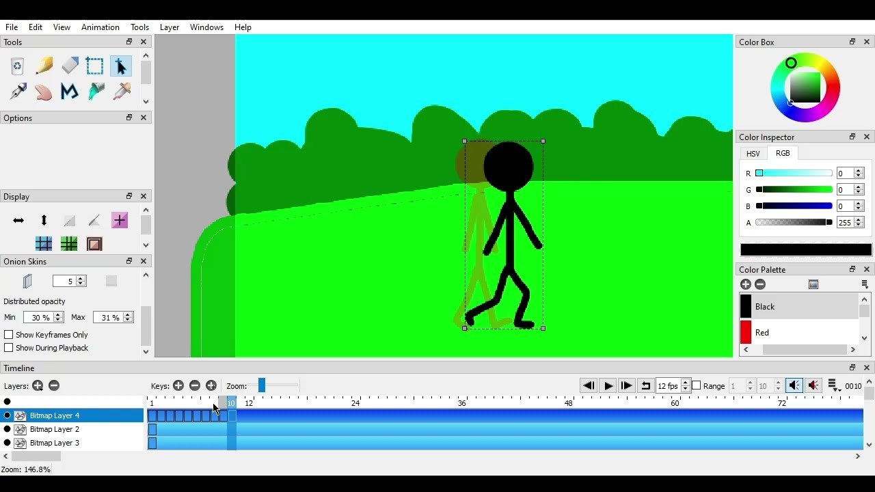Open the timeline options menu icon

click(833, 386)
